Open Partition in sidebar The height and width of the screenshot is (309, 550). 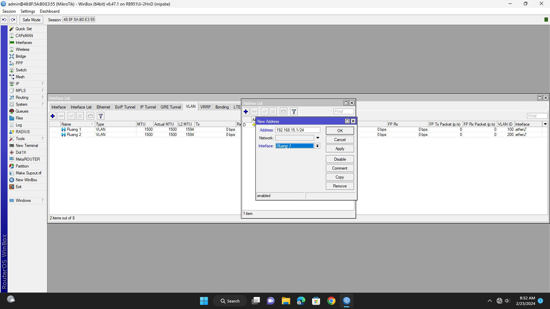(22, 166)
